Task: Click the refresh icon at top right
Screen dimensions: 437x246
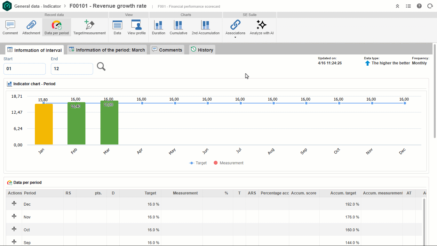Action: tap(430, 6)
